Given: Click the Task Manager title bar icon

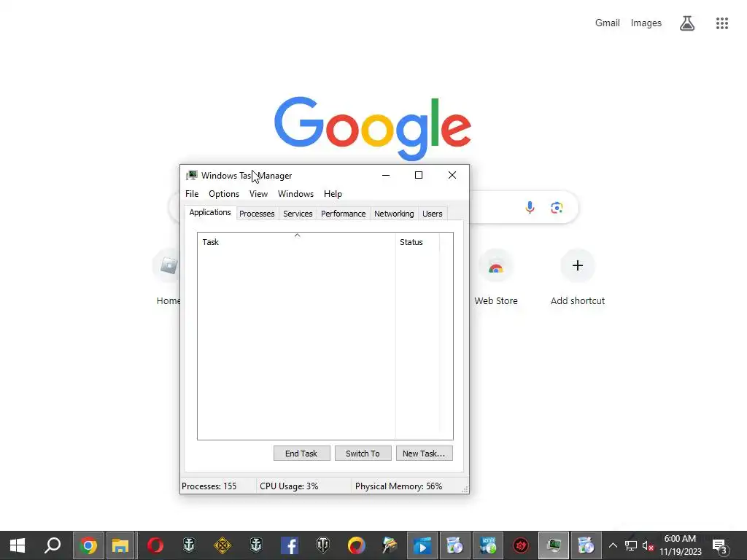Looking at the screenshot, I should [192, 175].
